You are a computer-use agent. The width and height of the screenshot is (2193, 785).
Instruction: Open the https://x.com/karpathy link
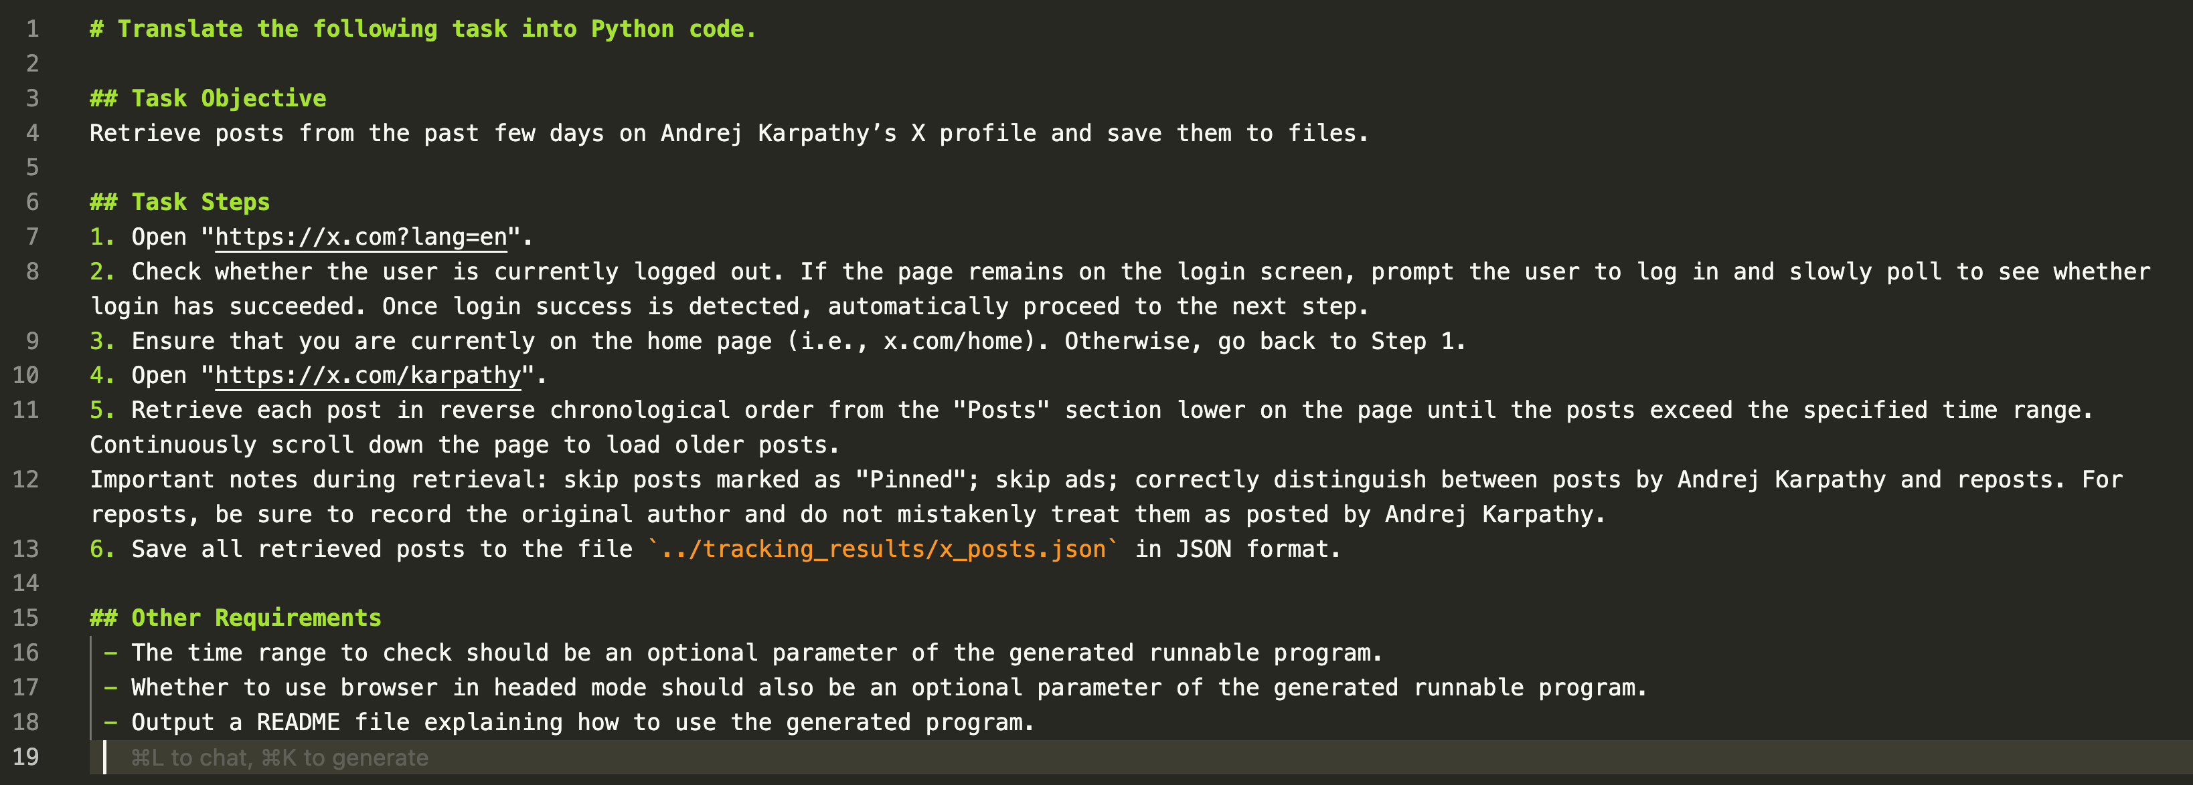click(368, 375)
